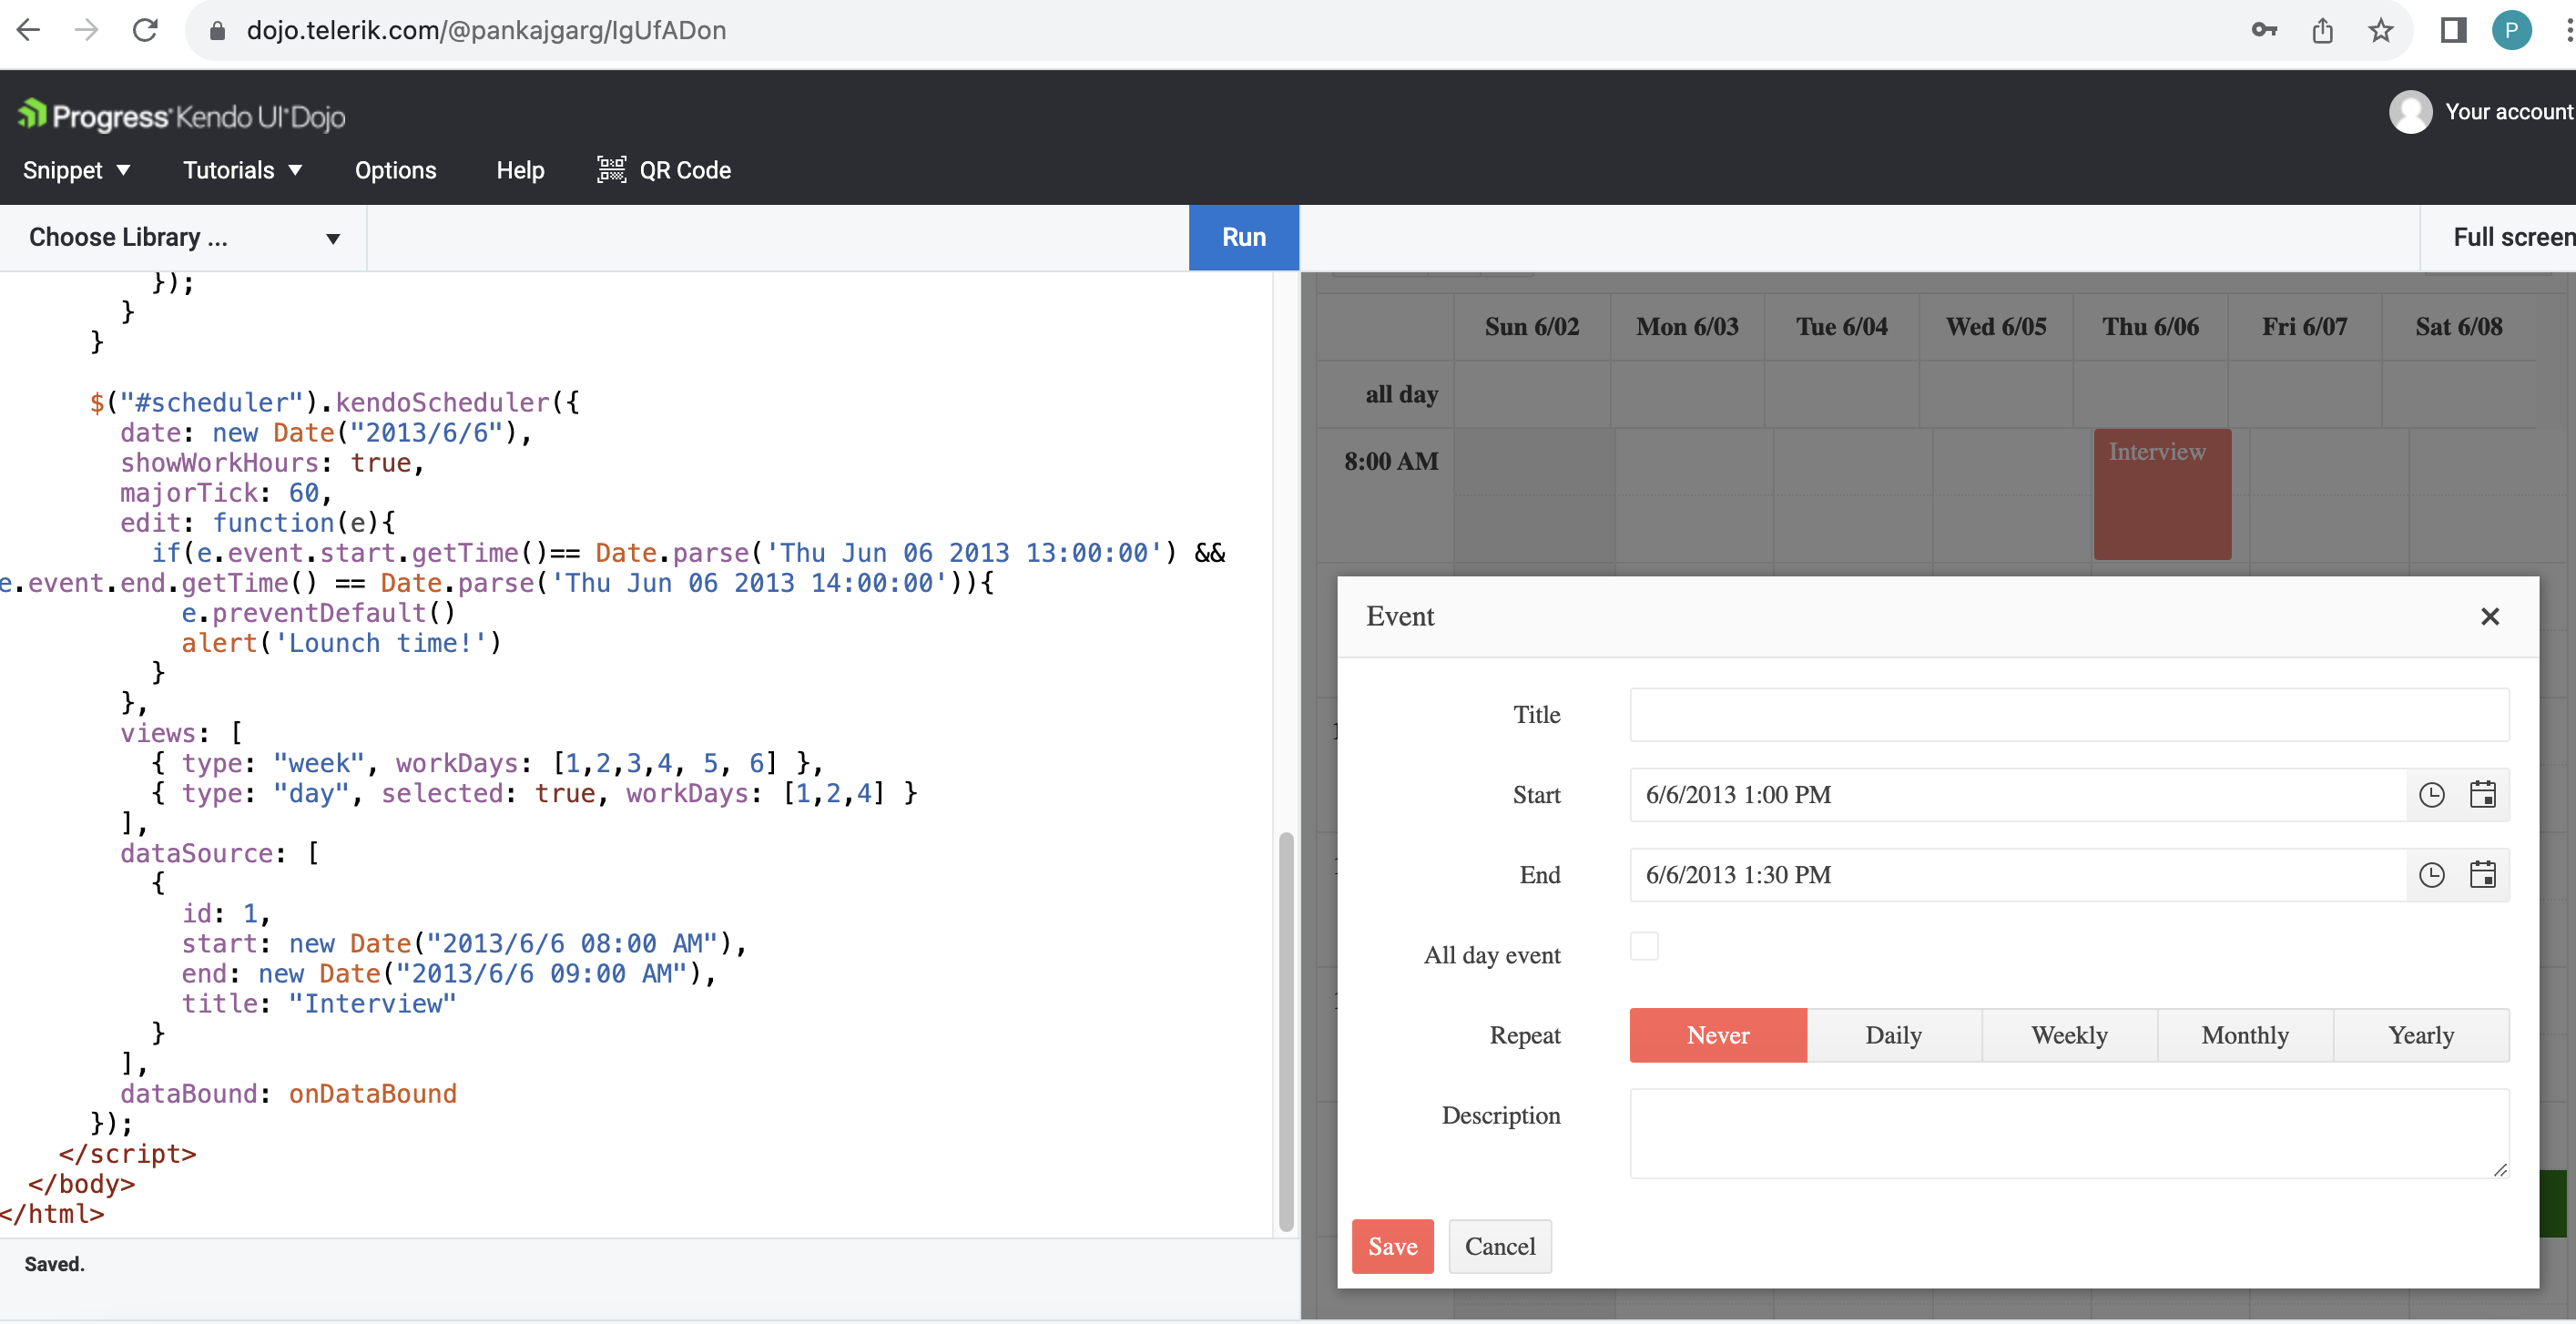Click the Your account avatar

click(x=2410, y=112)
